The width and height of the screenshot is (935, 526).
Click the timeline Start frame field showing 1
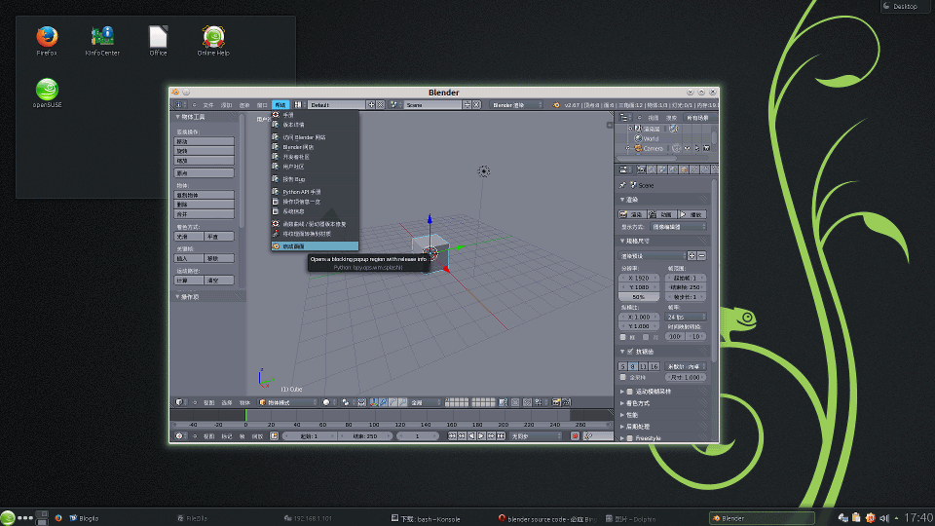pos(310,436)
